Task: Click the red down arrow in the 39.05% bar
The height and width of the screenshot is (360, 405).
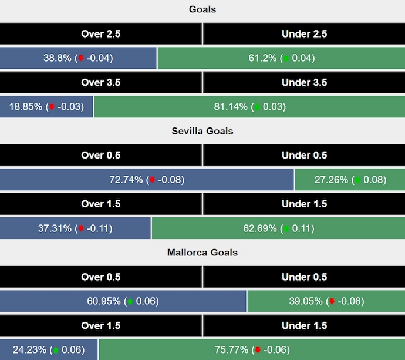Action: pos(332,301)
